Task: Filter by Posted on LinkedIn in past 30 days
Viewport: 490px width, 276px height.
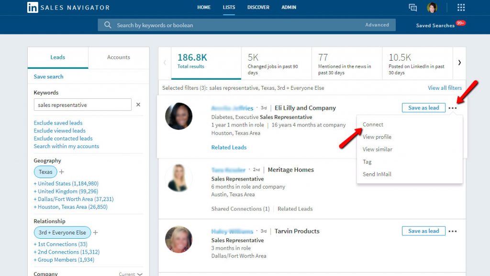Action: point(417,64)
